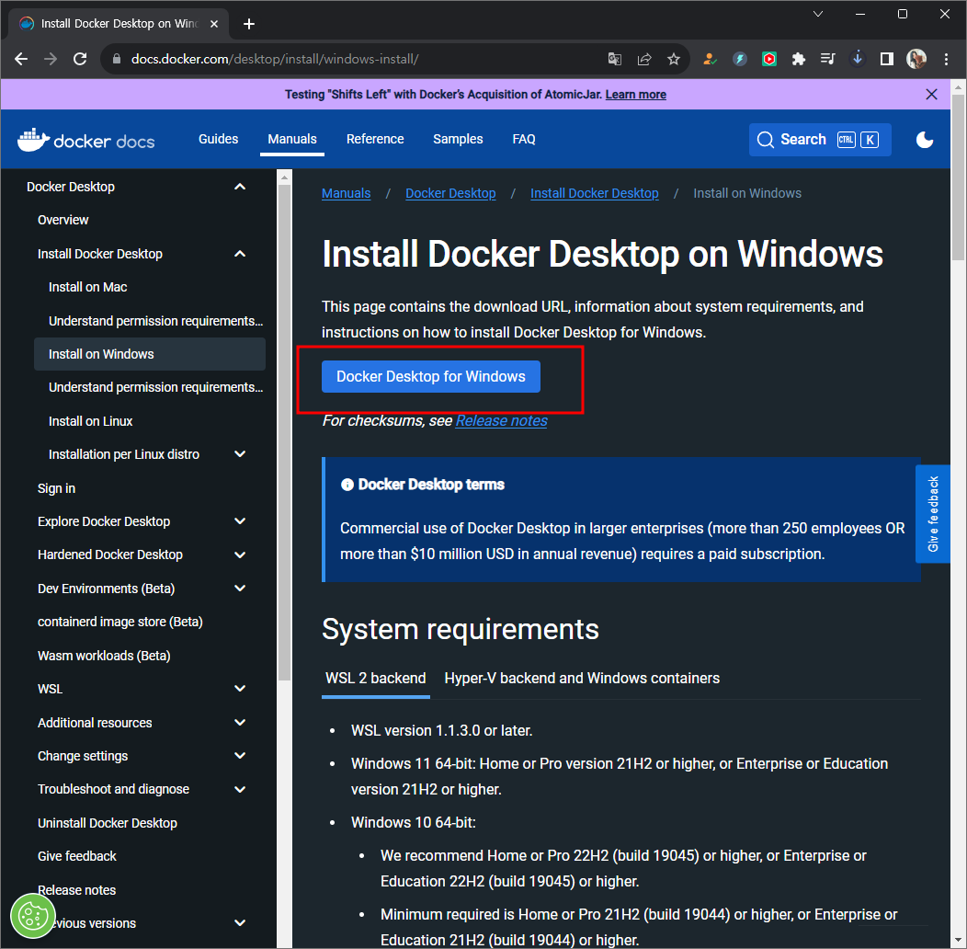Open the Manuals breadcrumb link

pyautogui.click(x=346, y=193)
